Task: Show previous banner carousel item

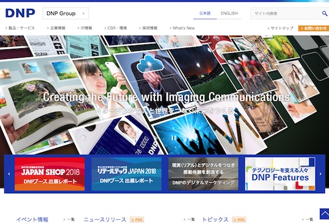Action: [9, 174]
